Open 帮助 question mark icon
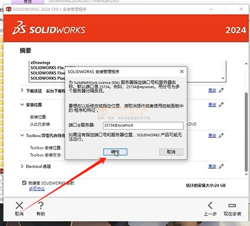This screenshot has width=250, height=226. [x=41, y=206]
